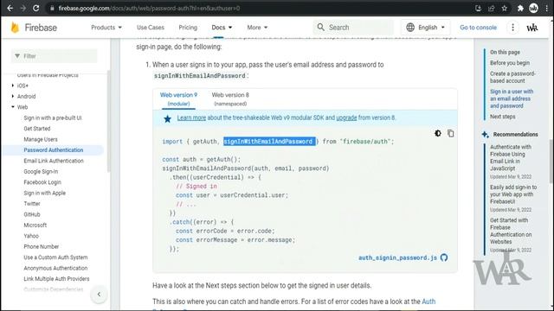Collapse the Web tree section
The height and width of the screenshot is (311, 554).
[x=13, y=107]
